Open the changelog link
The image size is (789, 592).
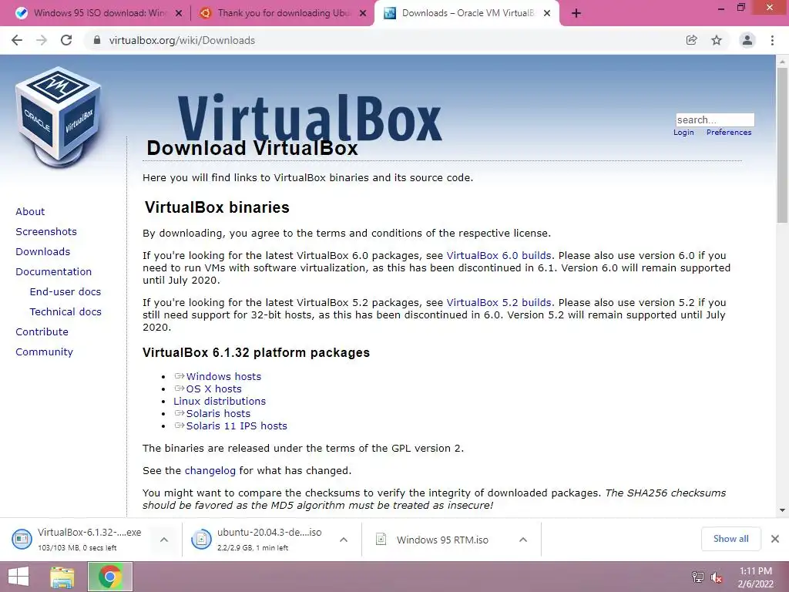(x=210, y=471)
